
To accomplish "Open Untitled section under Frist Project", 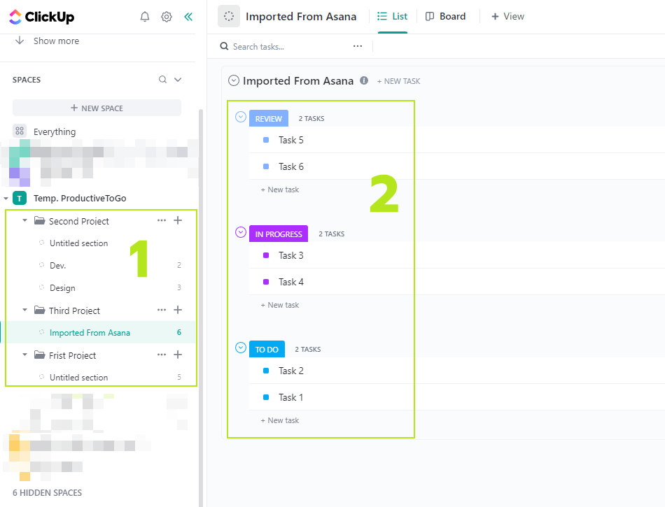I will coord(78,378).
